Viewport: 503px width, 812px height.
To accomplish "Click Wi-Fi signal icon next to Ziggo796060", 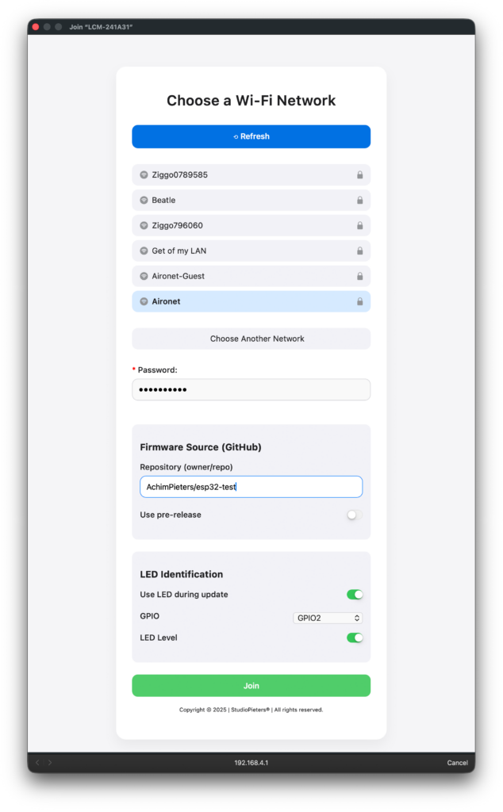I will coord(144,225).
